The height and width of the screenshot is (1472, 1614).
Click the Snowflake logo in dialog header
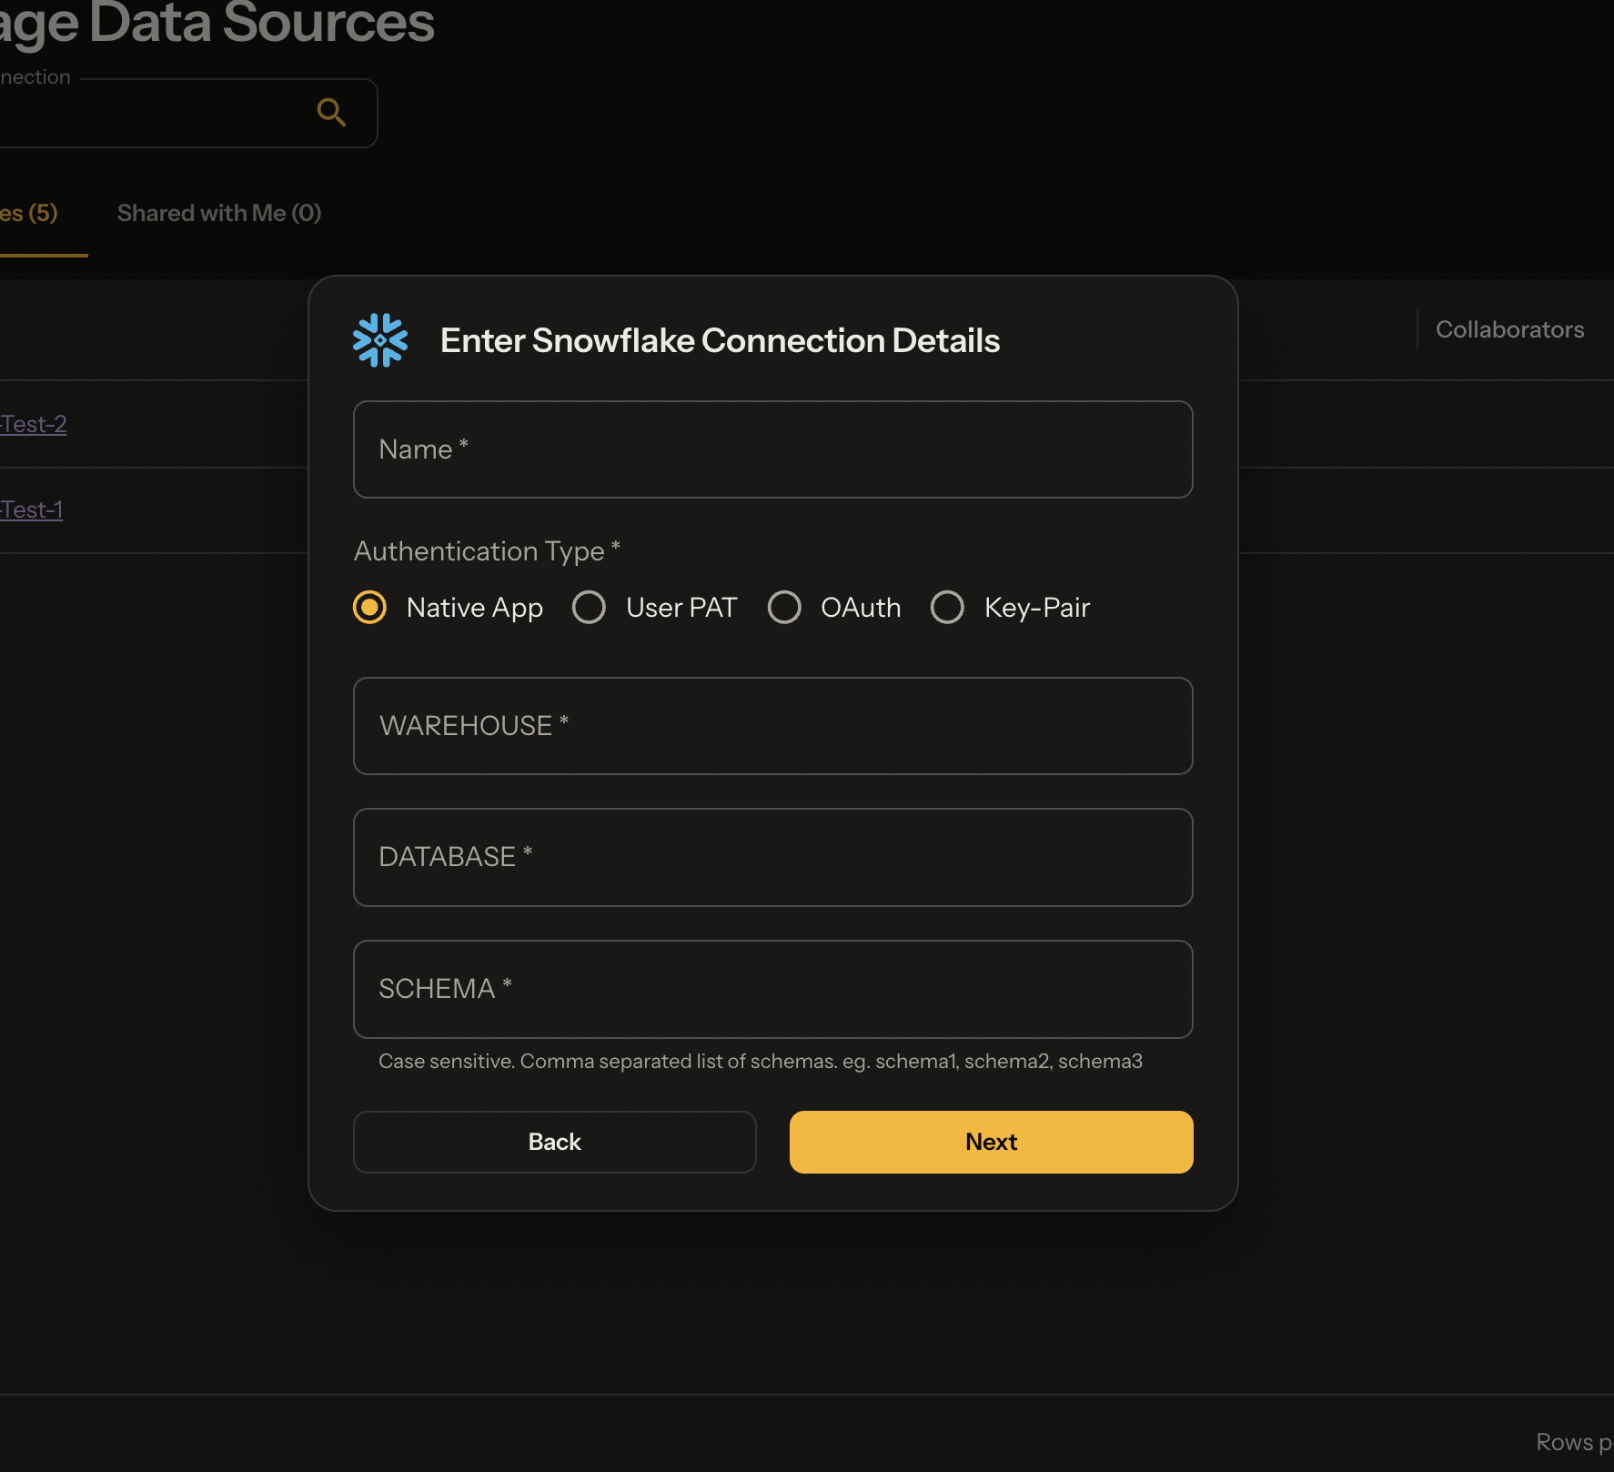point(380,340)
